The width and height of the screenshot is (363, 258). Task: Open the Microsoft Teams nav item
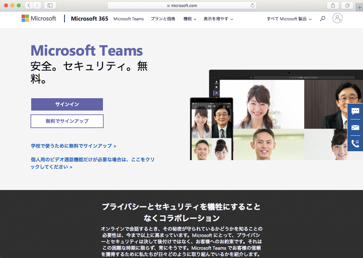coord(128,19)
